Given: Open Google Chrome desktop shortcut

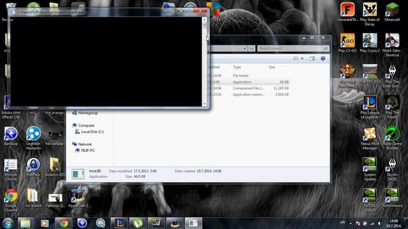Looking at the screenshot, I should tap(11, 200).
